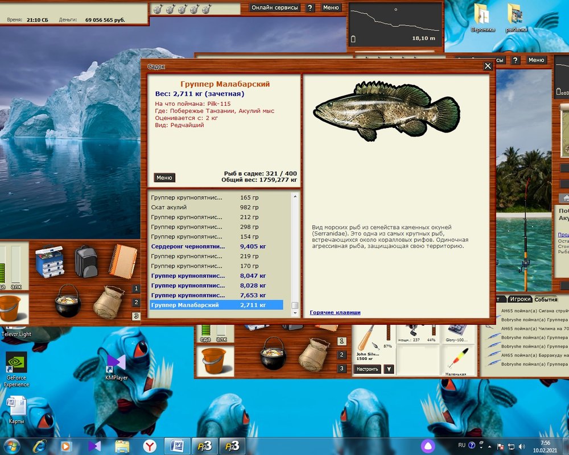Open Yandex Browser from the taskbar
This screenshot has width=569, height=455.
(x=149, y=445)
